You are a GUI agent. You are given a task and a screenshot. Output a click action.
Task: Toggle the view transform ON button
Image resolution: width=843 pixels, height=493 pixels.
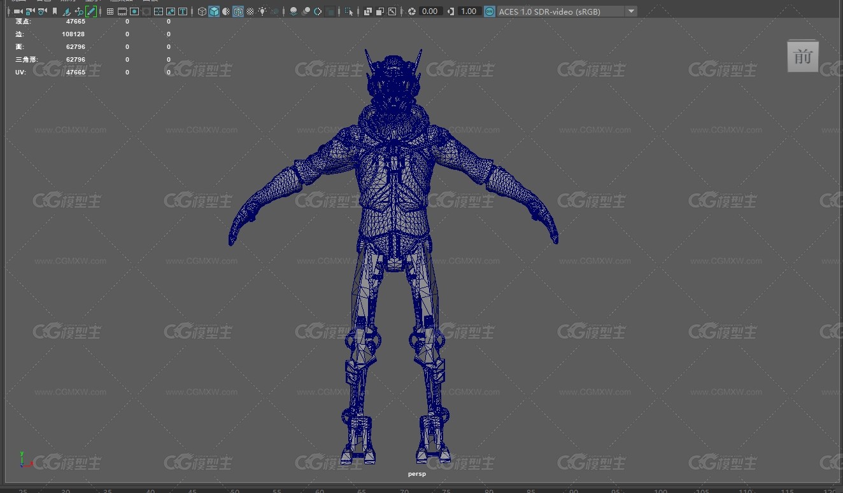[x=490, y=11]
